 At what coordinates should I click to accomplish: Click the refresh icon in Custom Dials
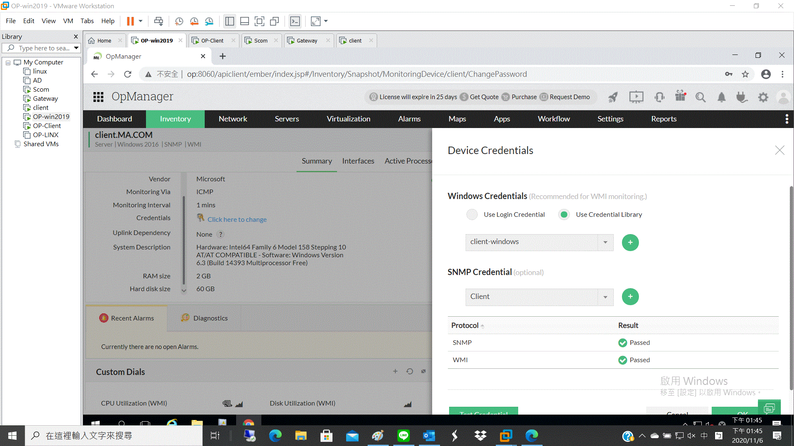click(x=409, y=371)
